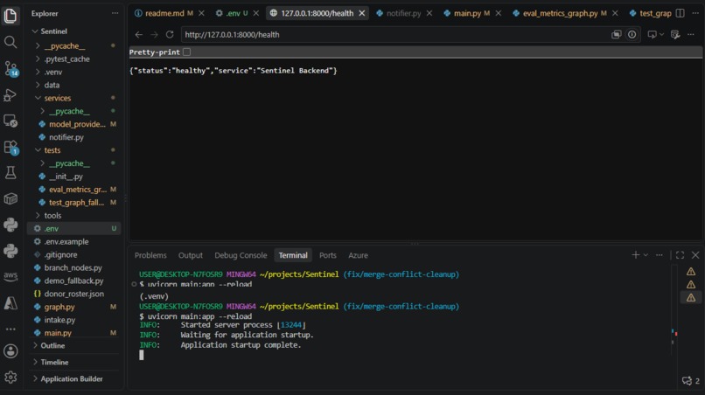This screenshot has height=395, width=705.
Task: Open the Azure icon in activity bar
Action: 10,303
